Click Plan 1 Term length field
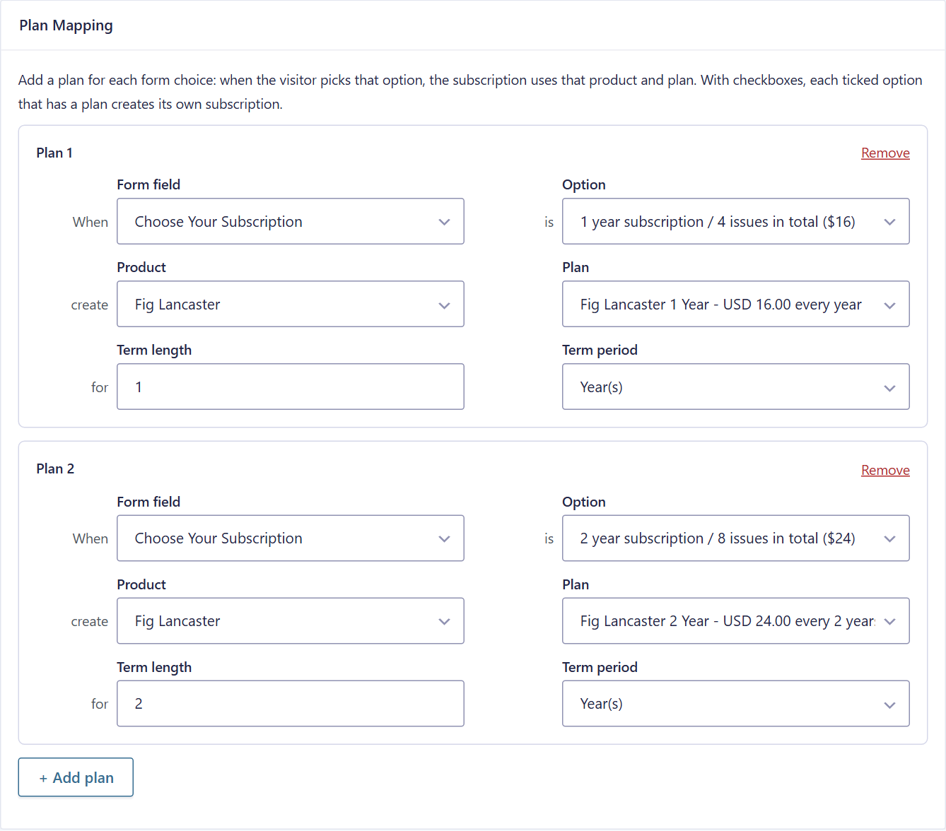The width and height of the screenshot is (946, 831). tap(291, 387)
